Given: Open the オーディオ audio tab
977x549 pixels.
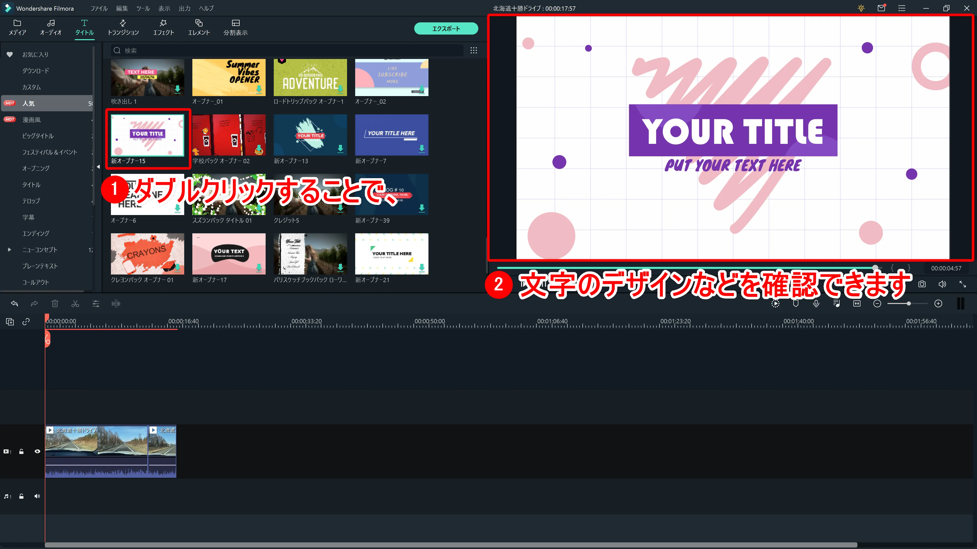Looking at the screenshot, I should [50, 28].
